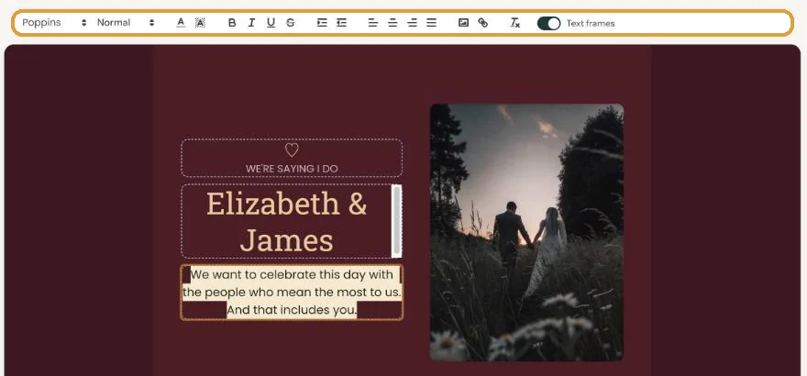Select the wedding couple photo
This screenshot has height=376, width=807.
[x=526, y=233]
